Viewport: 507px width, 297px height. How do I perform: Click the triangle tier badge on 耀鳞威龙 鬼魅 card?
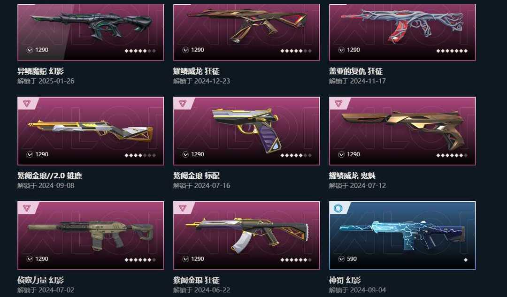pyautogui.click(x=339, y=103)
